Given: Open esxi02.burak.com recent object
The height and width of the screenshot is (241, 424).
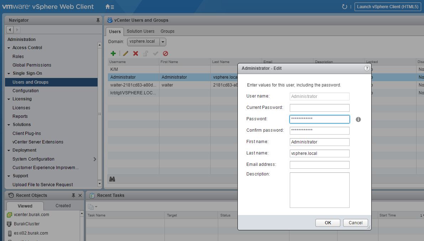Looking at the screenshot, I should point(31,233).
